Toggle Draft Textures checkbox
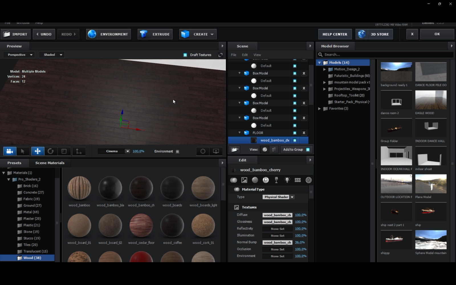Viewport: 456px width, 285px height. click(185, 55)
